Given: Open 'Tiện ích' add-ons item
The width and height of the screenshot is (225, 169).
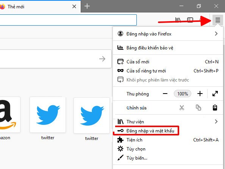Looking at the screenshot, I should 168,140.
